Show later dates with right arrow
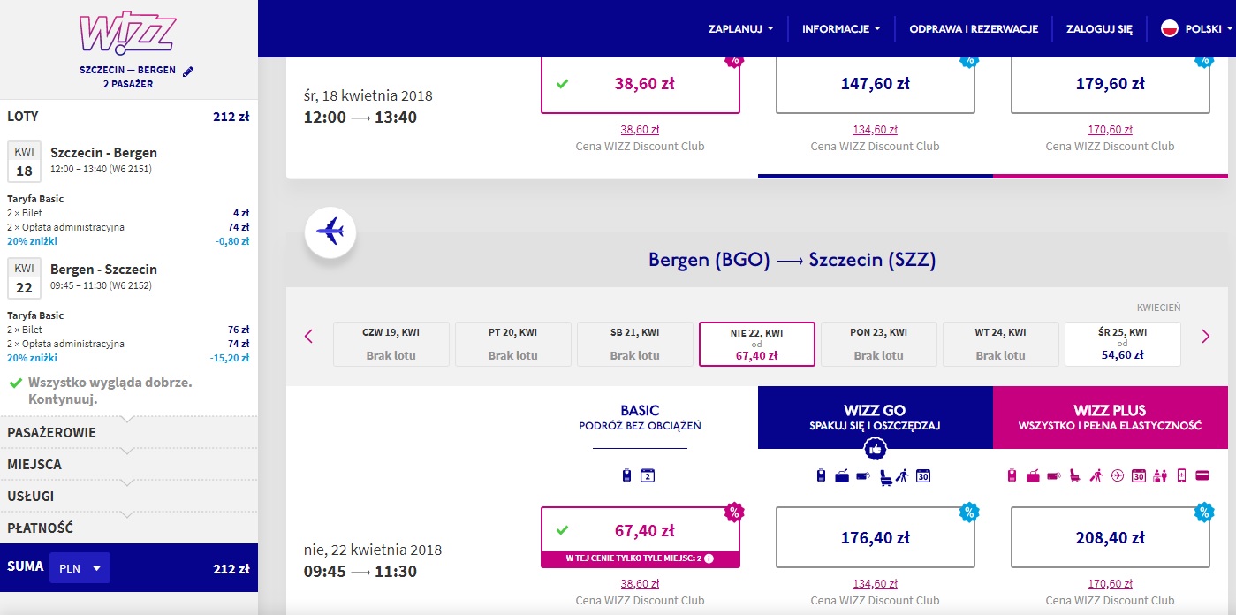 (1205, 336)
